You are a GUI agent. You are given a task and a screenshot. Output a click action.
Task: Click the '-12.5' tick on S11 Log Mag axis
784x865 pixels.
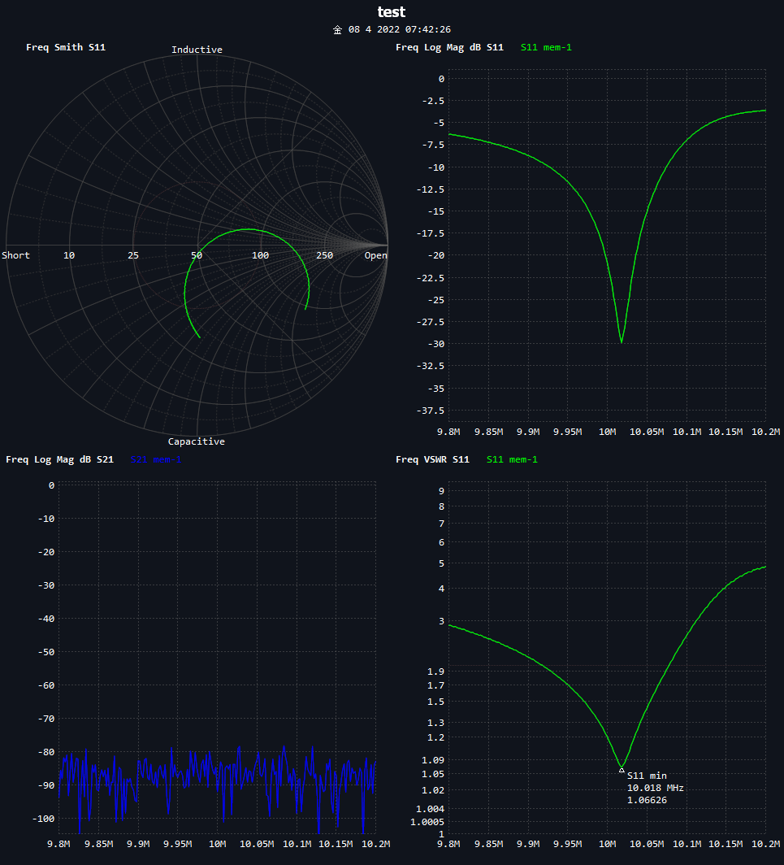click(x=430, y=189)
